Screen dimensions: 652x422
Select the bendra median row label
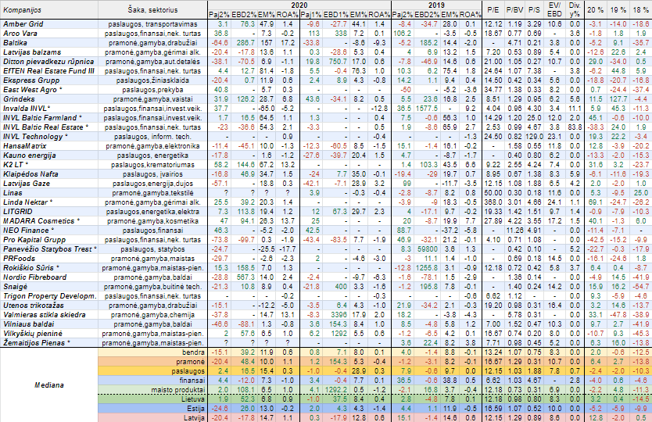pos(194,352)
